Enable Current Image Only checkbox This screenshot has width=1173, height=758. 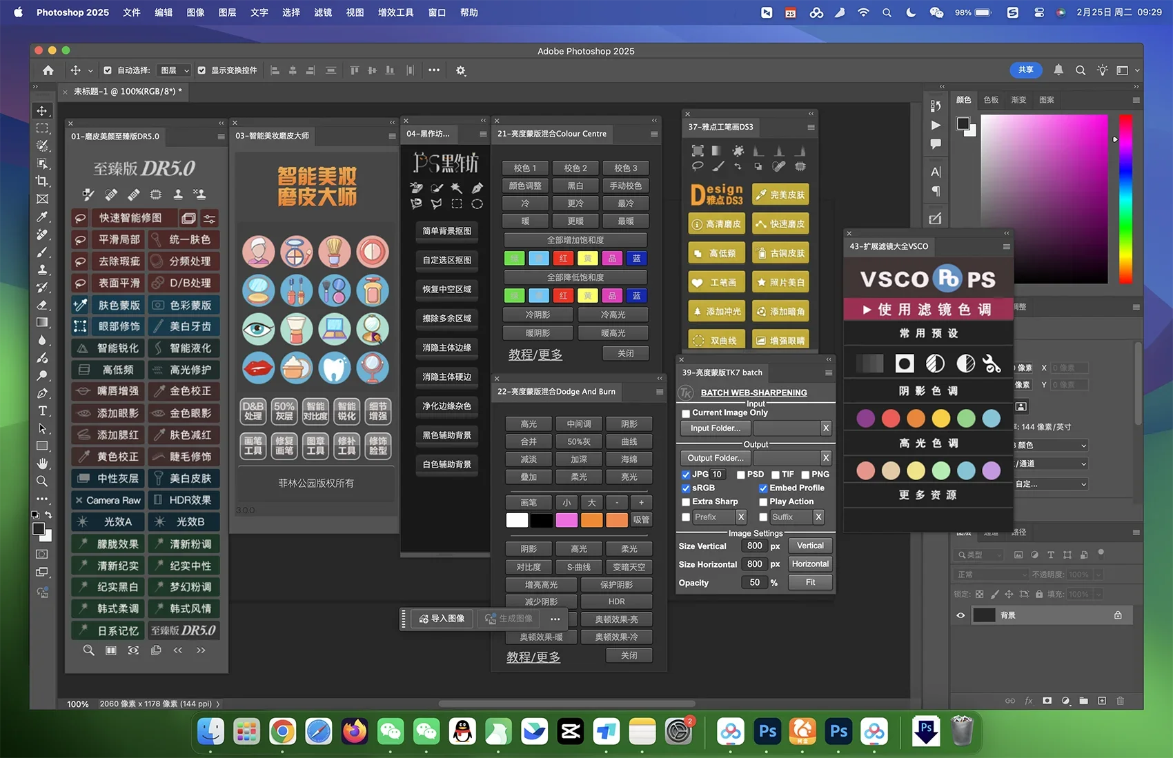coord(686,413)
